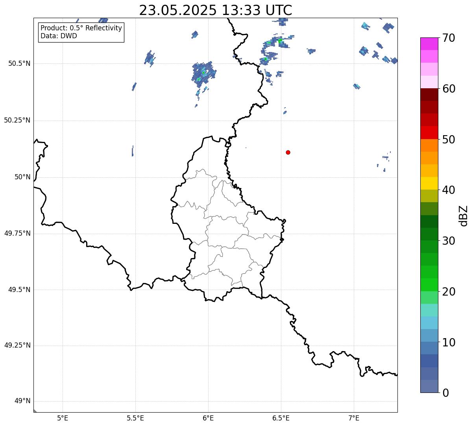Click the 20 tick on colorbar

[449, 292]
